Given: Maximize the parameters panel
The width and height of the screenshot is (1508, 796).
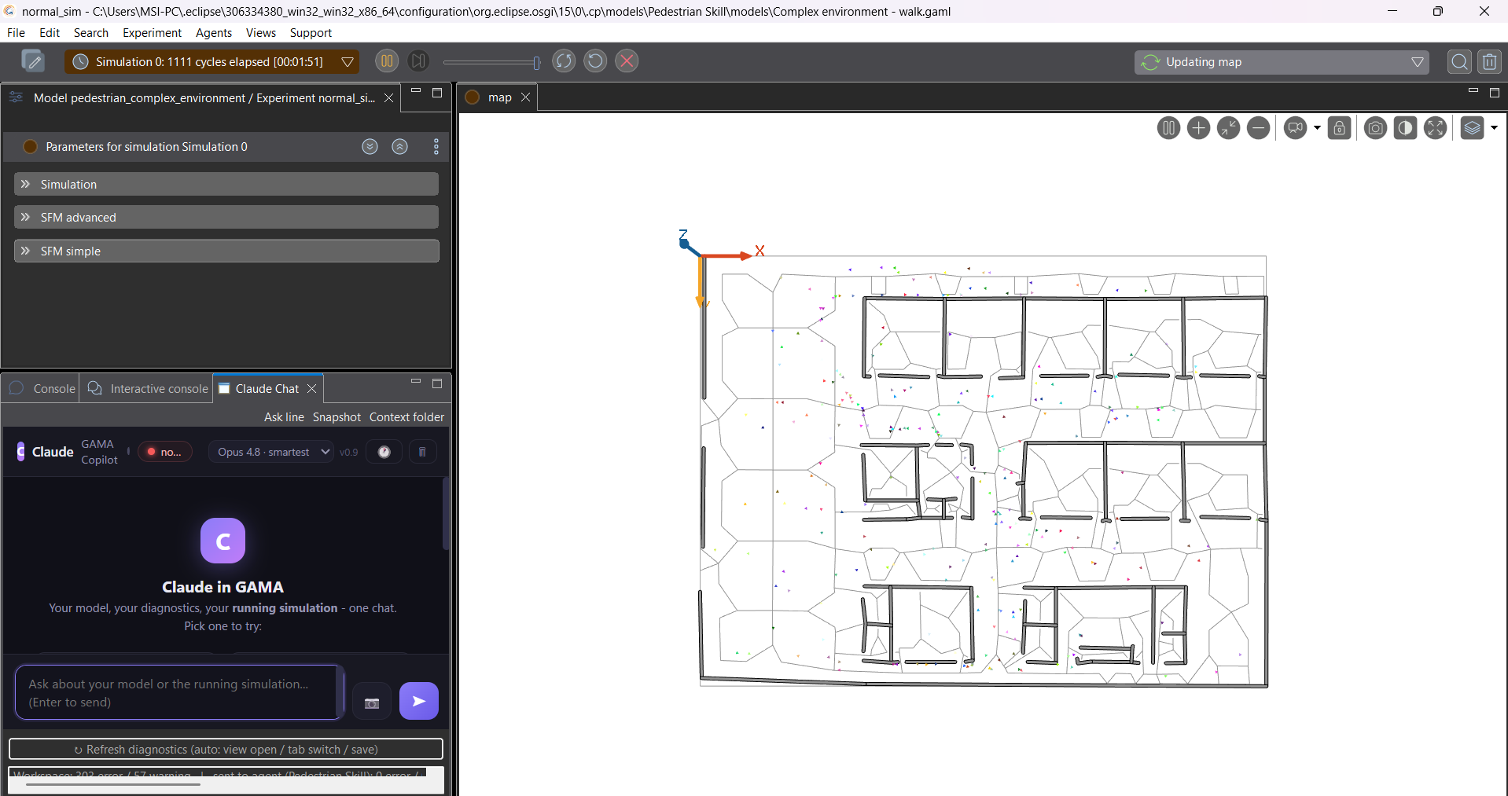Looking at the screenshot, I should pyautogui.click(x=437, y=93).
